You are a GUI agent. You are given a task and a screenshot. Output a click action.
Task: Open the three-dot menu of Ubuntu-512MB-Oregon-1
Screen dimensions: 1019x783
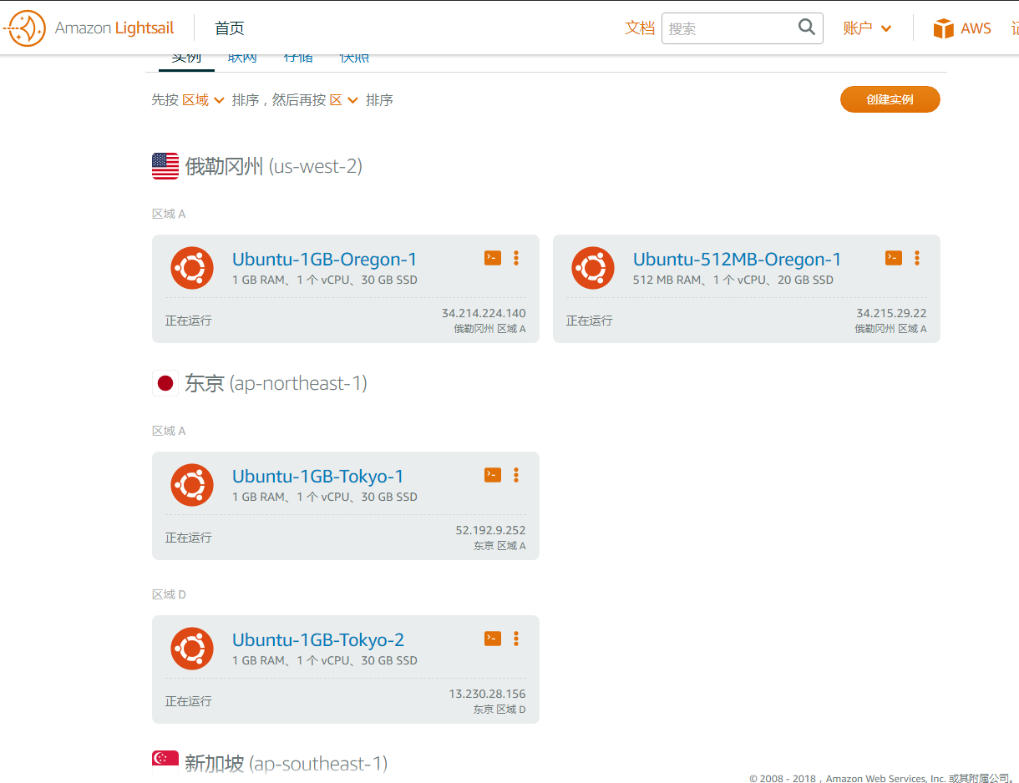coord(917,258)
